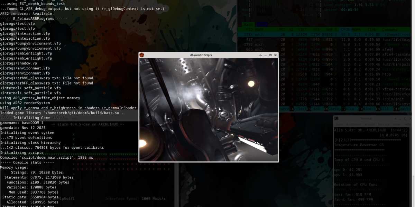The height and width of the screenshot is (207, 415).
Task: Click the dhewm3 pentagram window icon
Action: 142,55
